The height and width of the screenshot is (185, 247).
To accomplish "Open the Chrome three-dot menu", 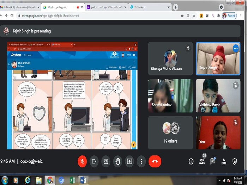I will coord(240,16).
